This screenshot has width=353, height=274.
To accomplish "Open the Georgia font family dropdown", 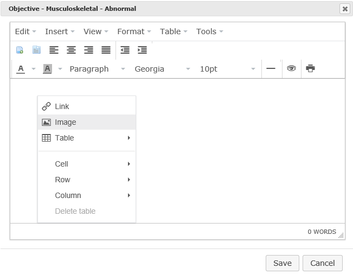I will click(x=162, y=69).
